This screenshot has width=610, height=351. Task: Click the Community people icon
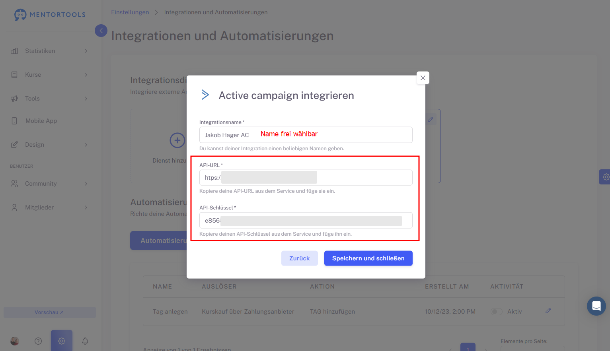click(14, 184)
